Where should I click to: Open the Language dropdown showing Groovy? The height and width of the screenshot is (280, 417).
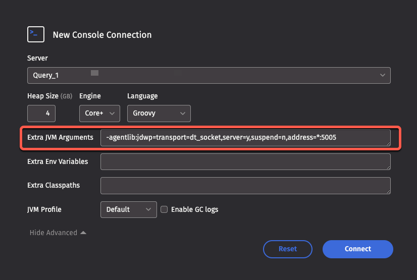[159, 114]
